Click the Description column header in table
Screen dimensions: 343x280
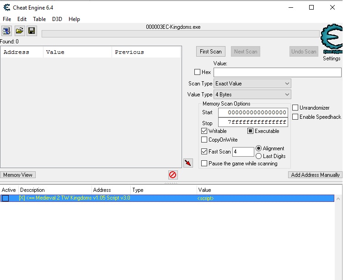[55, 190]
